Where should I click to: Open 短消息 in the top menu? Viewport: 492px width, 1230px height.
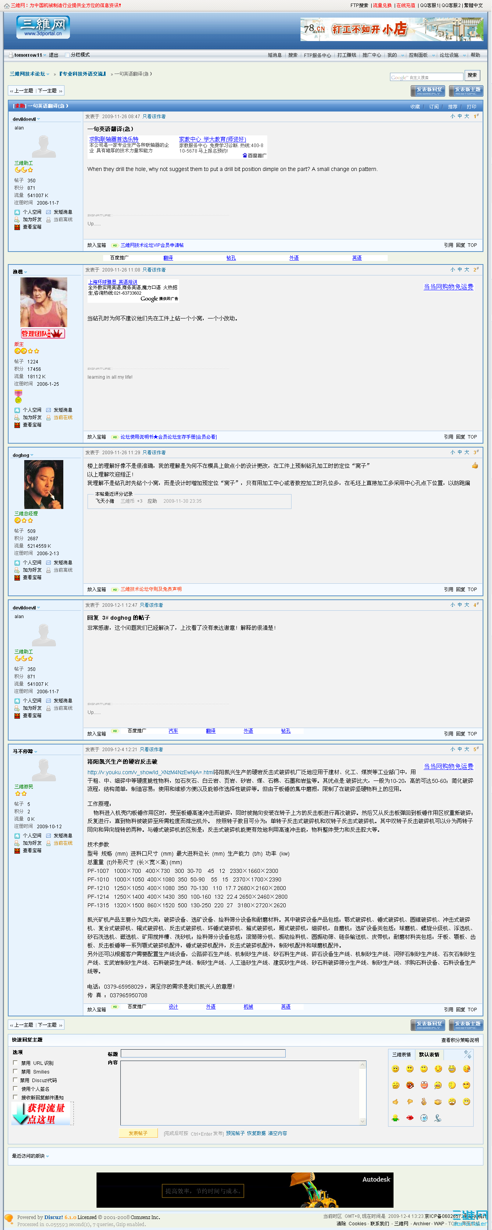pos(275,56)
